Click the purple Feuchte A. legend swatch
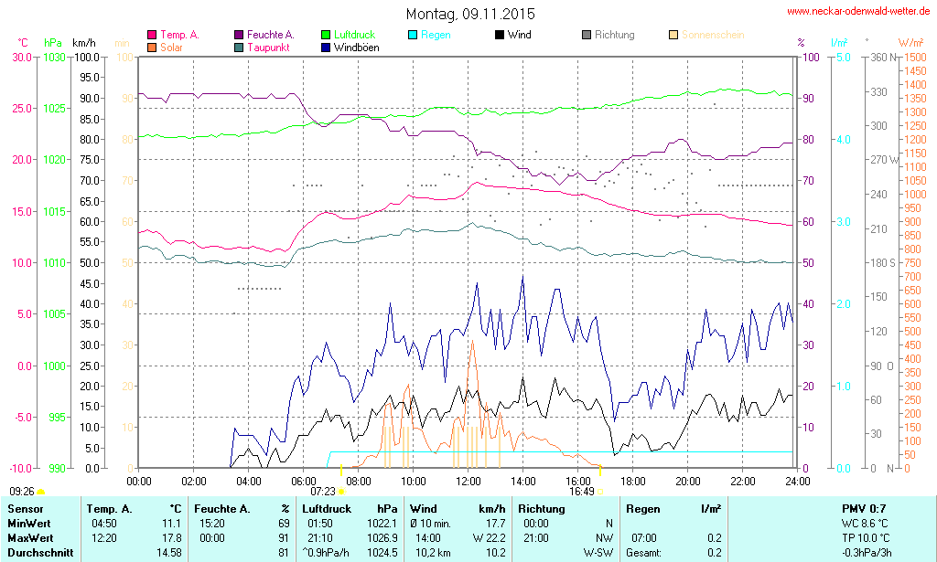The image size is (937, 562). (x=240, y=35)
